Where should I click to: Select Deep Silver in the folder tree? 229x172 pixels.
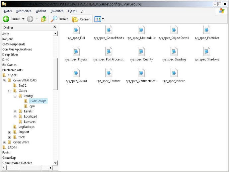click(x=10, y=54)
